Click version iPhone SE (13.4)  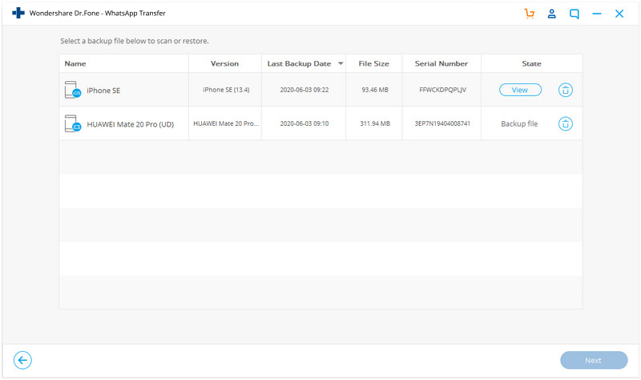click(x=226, y=90)
